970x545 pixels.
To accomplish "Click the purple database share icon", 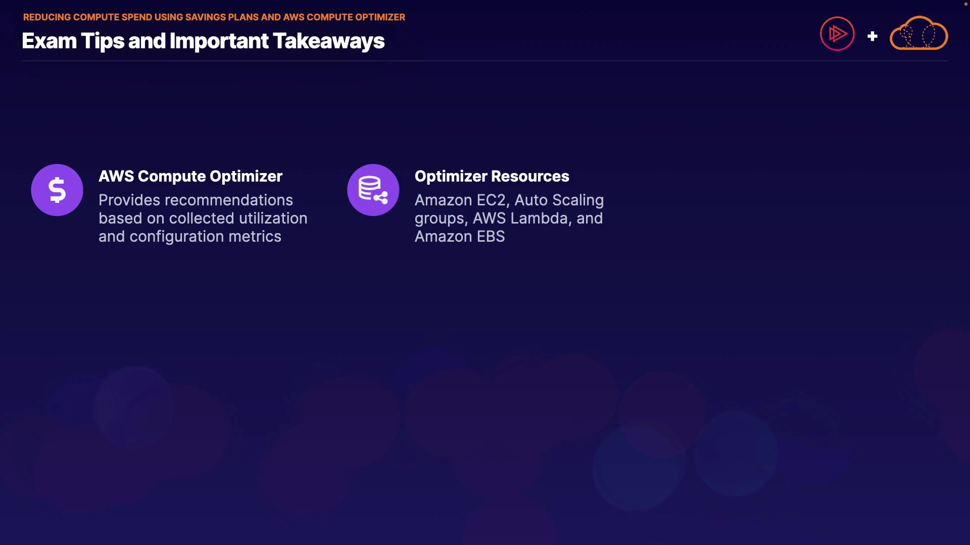I will tap(373, 190).
